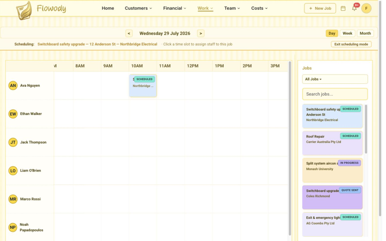Click the jobs list scrollbar
The height and width of the screenshot is (241, 386).
tap(366, 129)
